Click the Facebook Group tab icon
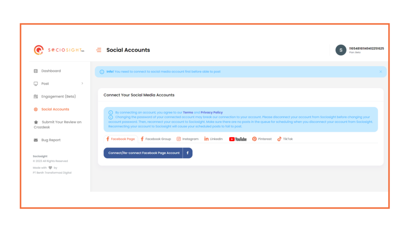Image resolution: width=413 pixels, height=232 pixels. pos(142,139)
